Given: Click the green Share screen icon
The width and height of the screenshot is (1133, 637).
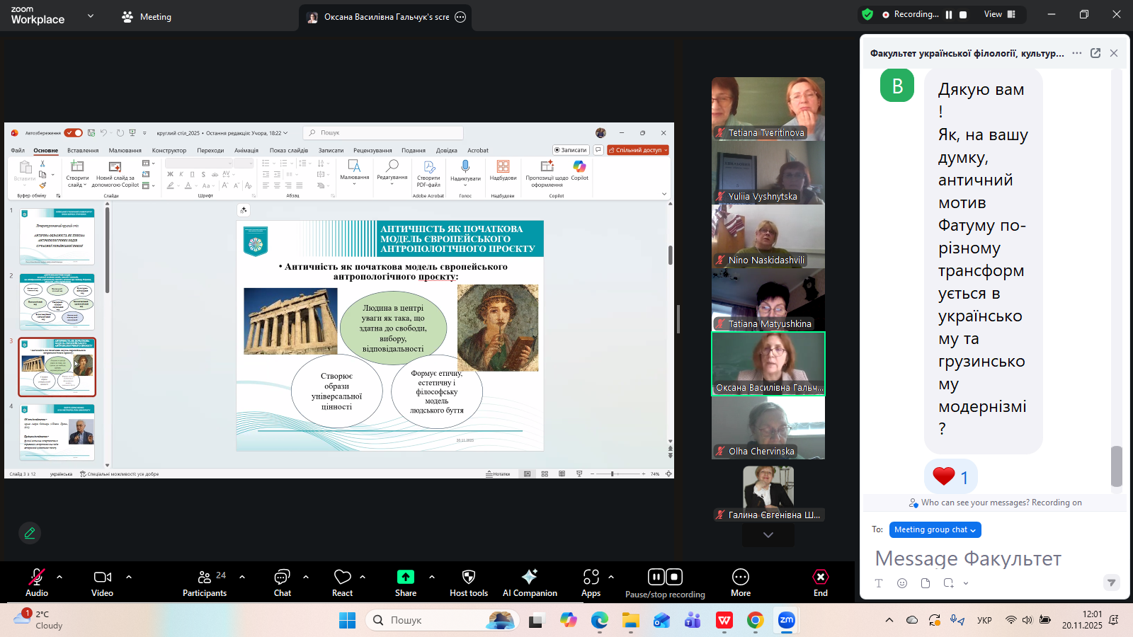Looking at the screenshot, I should 405,577.
